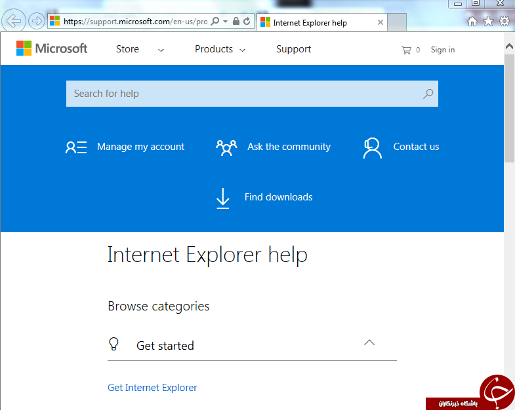The image size is (515, 410).
Task: Click the browser Back arrow button
Action: (14, 21)
